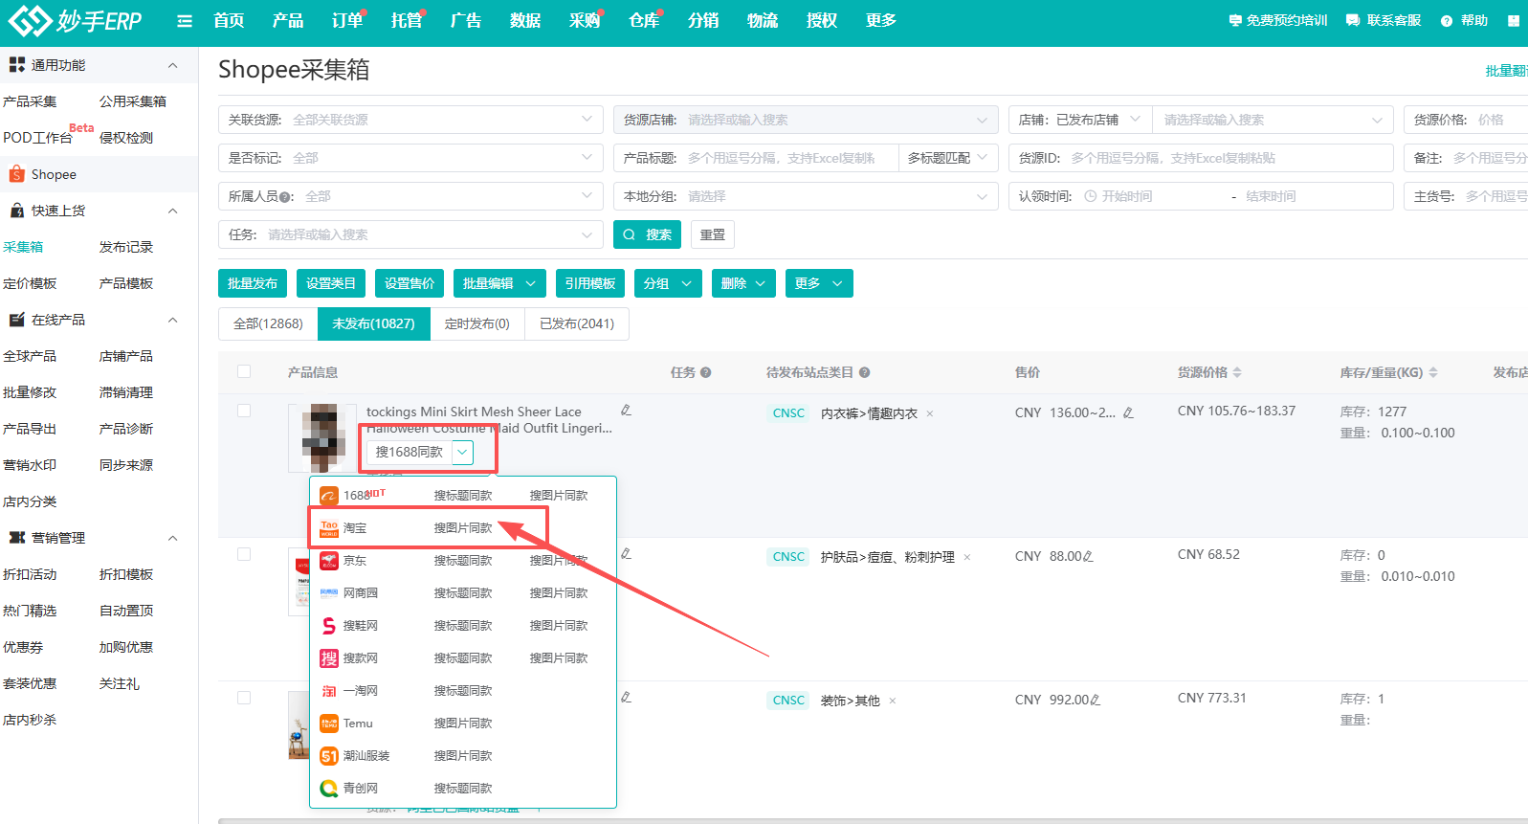1528x824 pixels.
Task: Click the sort icon on 货源价格 column
Action: click(x=1237, y=373)
